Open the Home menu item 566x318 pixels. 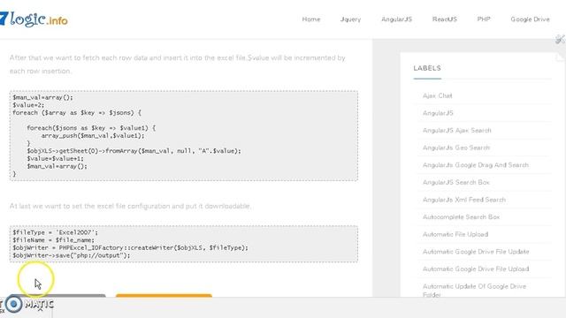(311, 19)
